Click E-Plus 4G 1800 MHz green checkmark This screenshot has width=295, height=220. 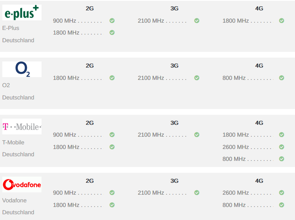(282, 21)
